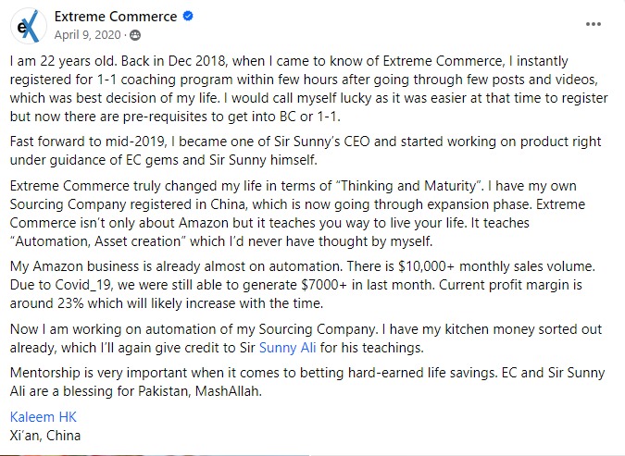Click the blue verified badge
This screenshot has height=456, width=625.
click(188, 16)
